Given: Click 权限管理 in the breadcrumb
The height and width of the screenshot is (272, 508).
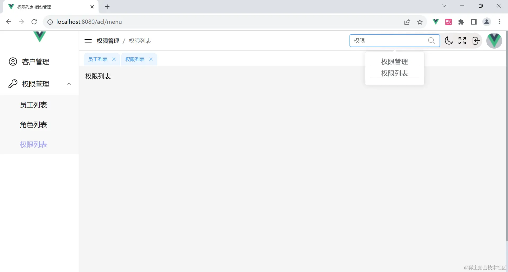Looking at the screenshot, I should (108, 41).
